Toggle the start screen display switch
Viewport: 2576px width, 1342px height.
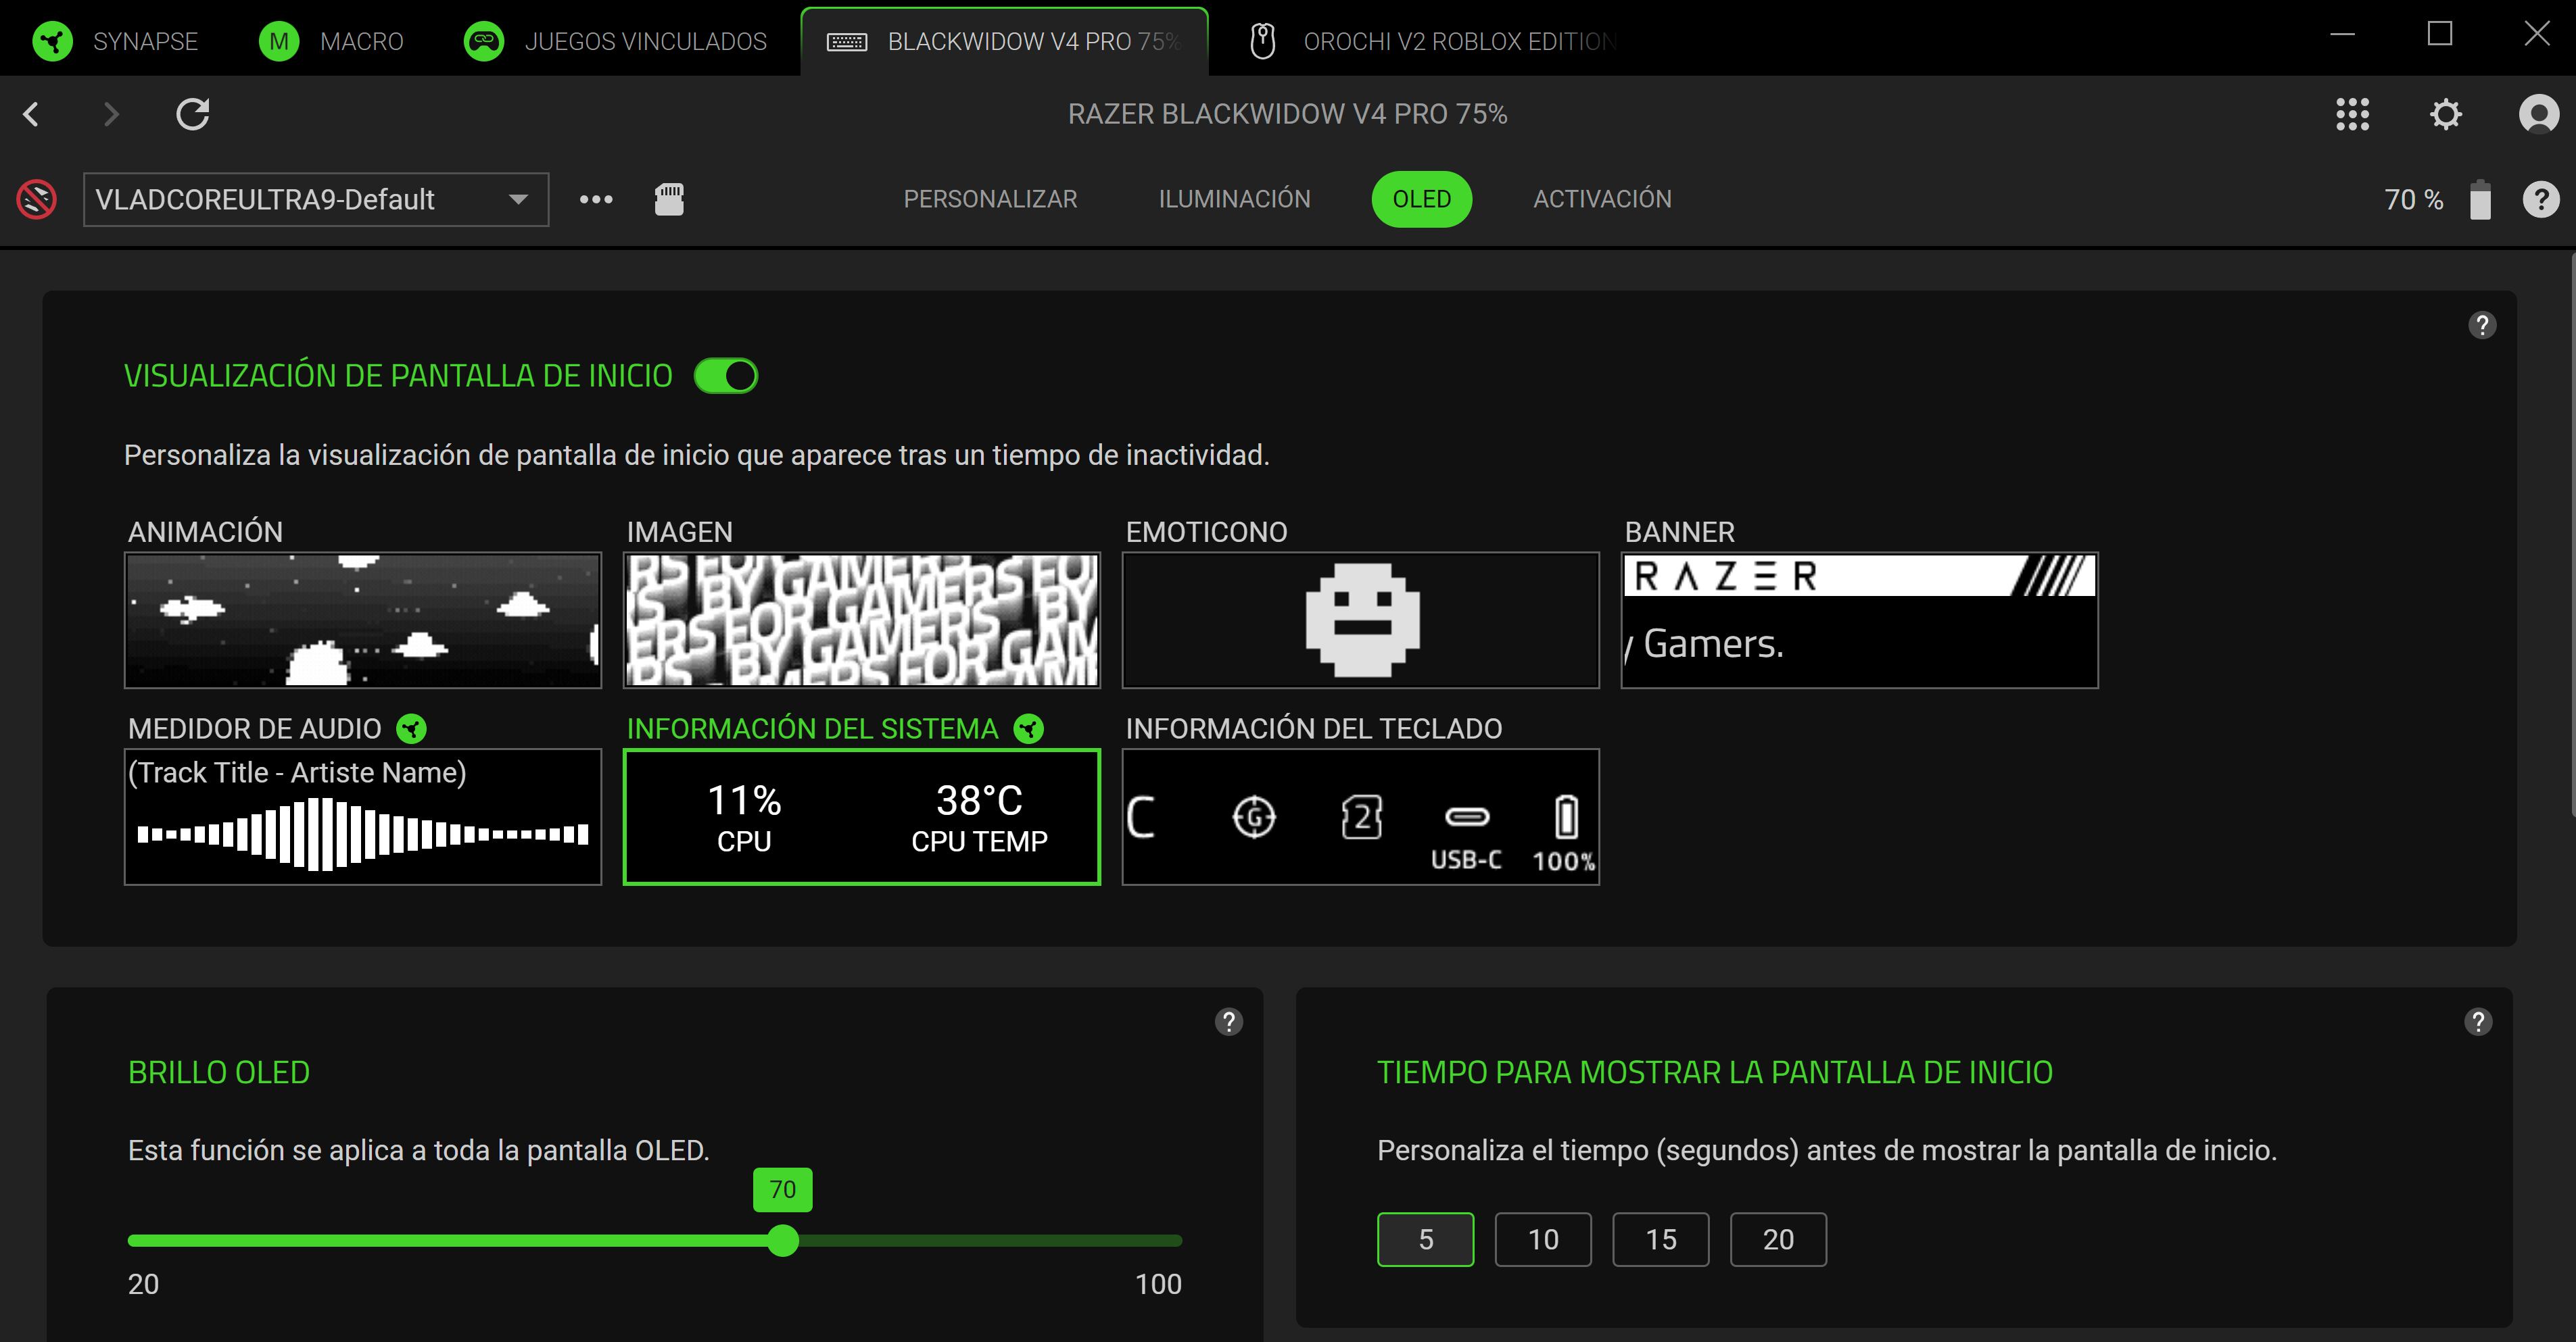pyautogui.click(x=726, y=376)
